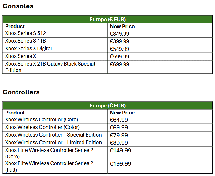Click Product header in Consoles table
Screen dimensions: 215x176
(15, 26)
